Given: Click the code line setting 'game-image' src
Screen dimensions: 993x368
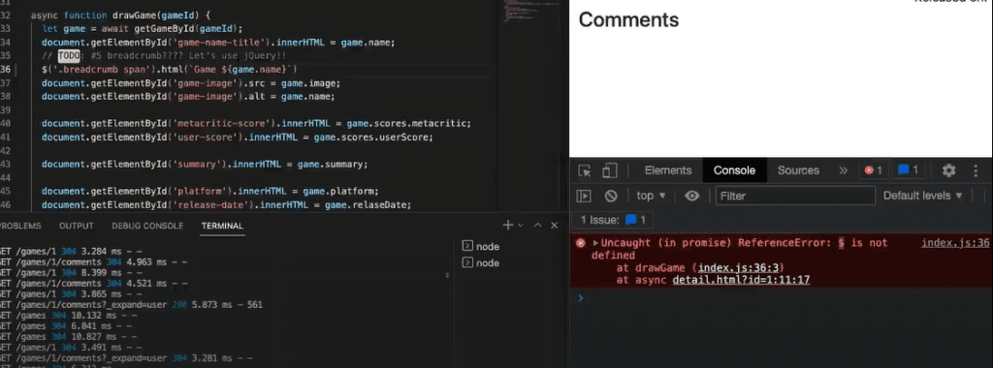Looking at the screenshot, I should pos(191,83).
